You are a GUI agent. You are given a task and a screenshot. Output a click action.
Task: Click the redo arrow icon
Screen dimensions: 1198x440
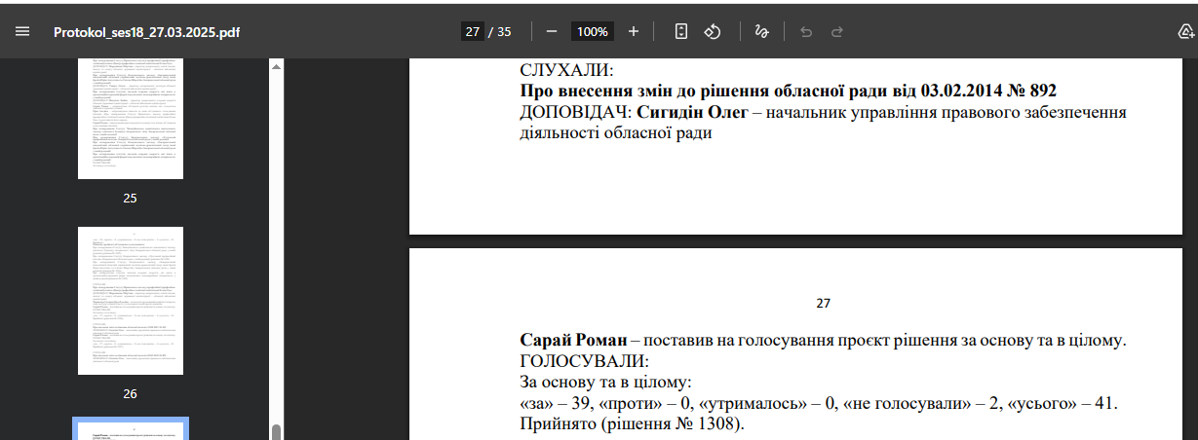click(837, 31)
